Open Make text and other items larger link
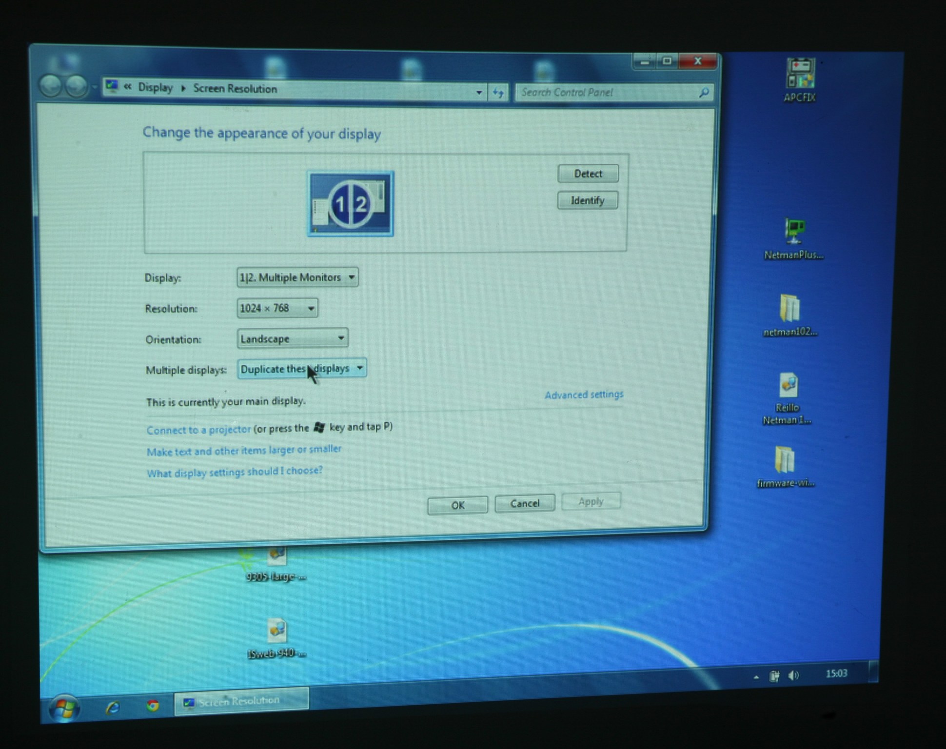946x749 pixels. click(244, 451)
